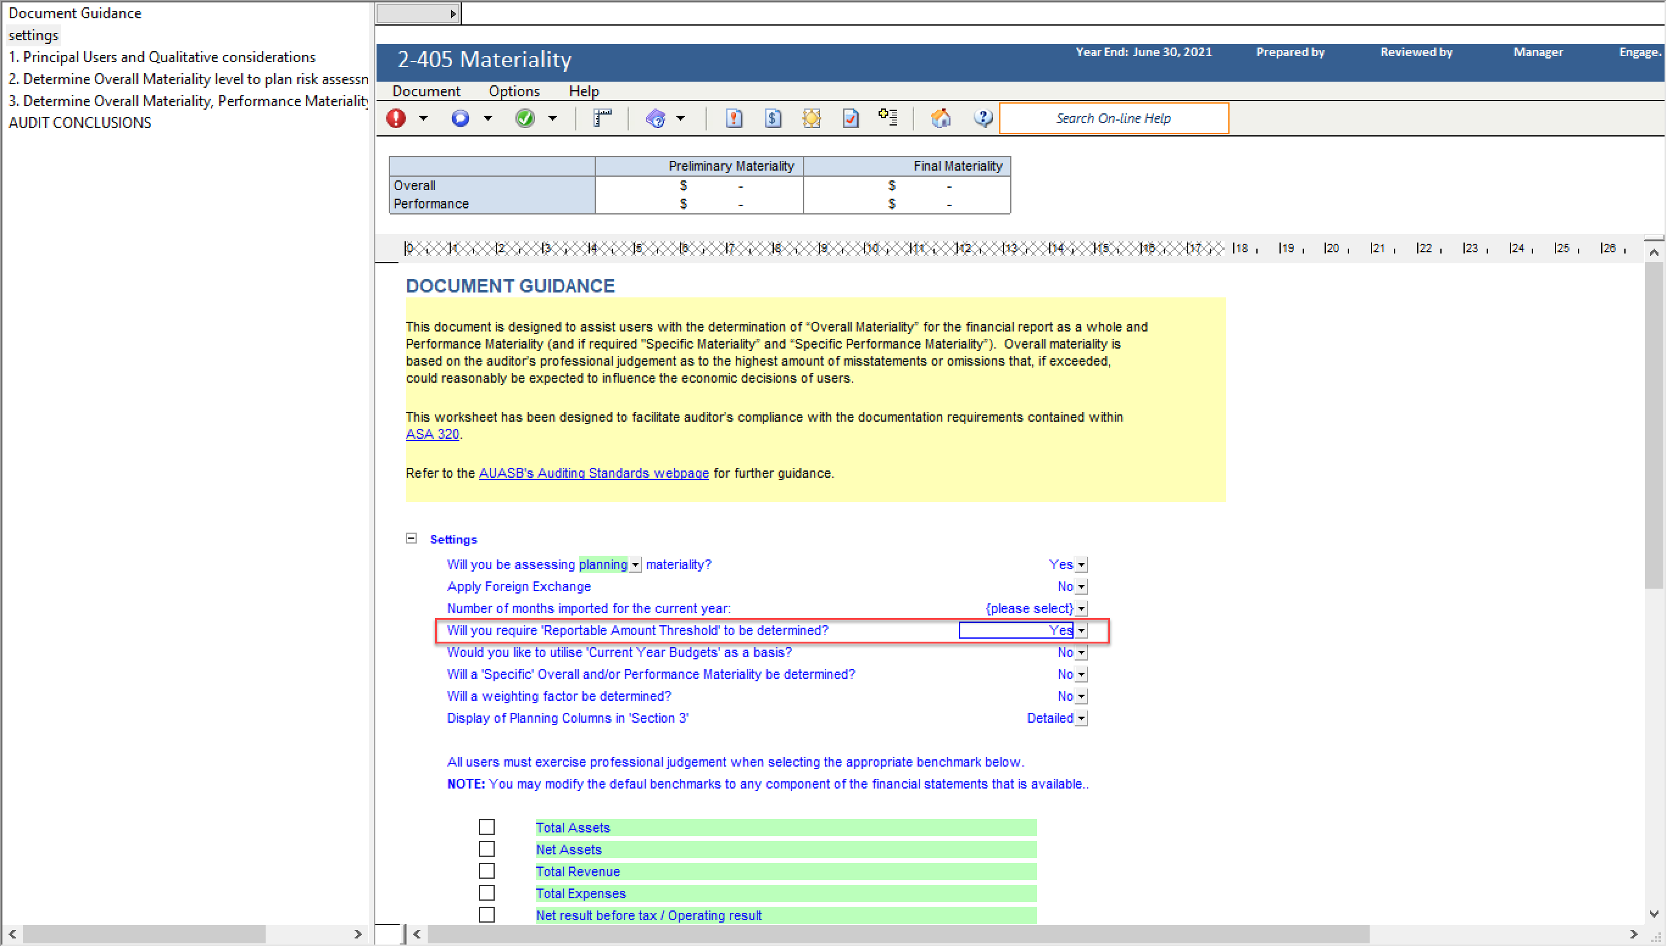Click the scroll-up arrow of document scrollbar
The image size is (1667, 947).
[1654, 252]
